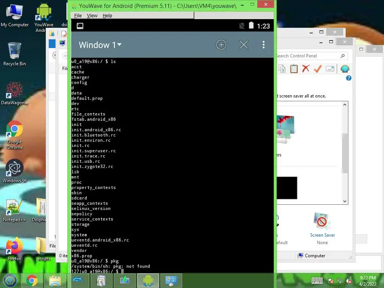This screenshot has height=288, width=384.
Task: Click the orange checkmark icon in toolbar
Action: click(318, 69)
